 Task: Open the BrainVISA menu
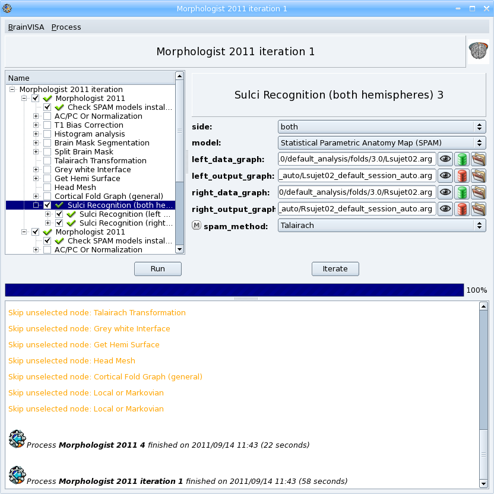click(26, 27)
